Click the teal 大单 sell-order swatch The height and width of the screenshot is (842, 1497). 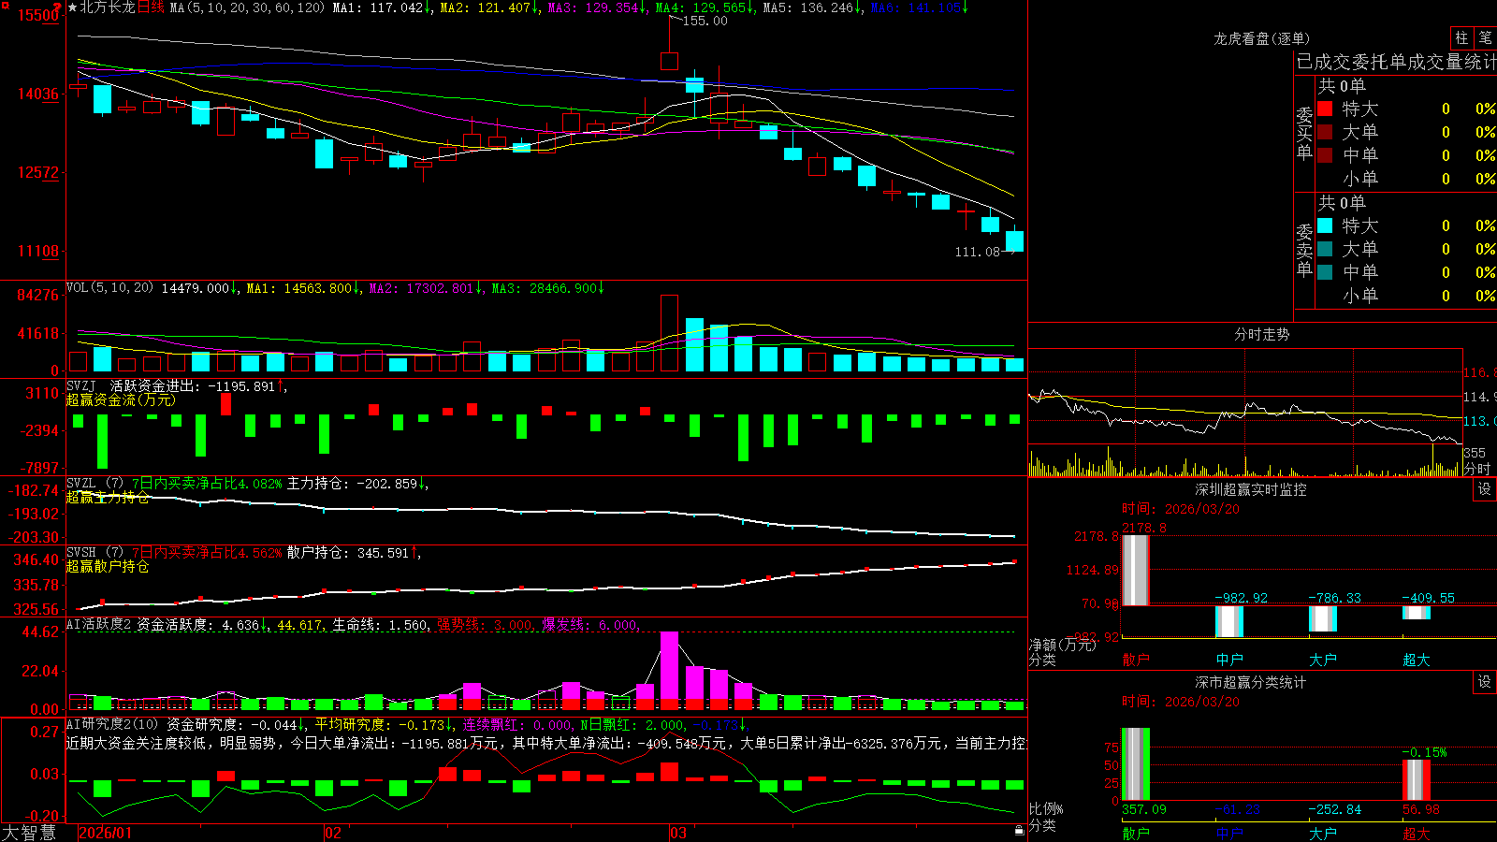pyautogui.click(x=1325, y=249)
